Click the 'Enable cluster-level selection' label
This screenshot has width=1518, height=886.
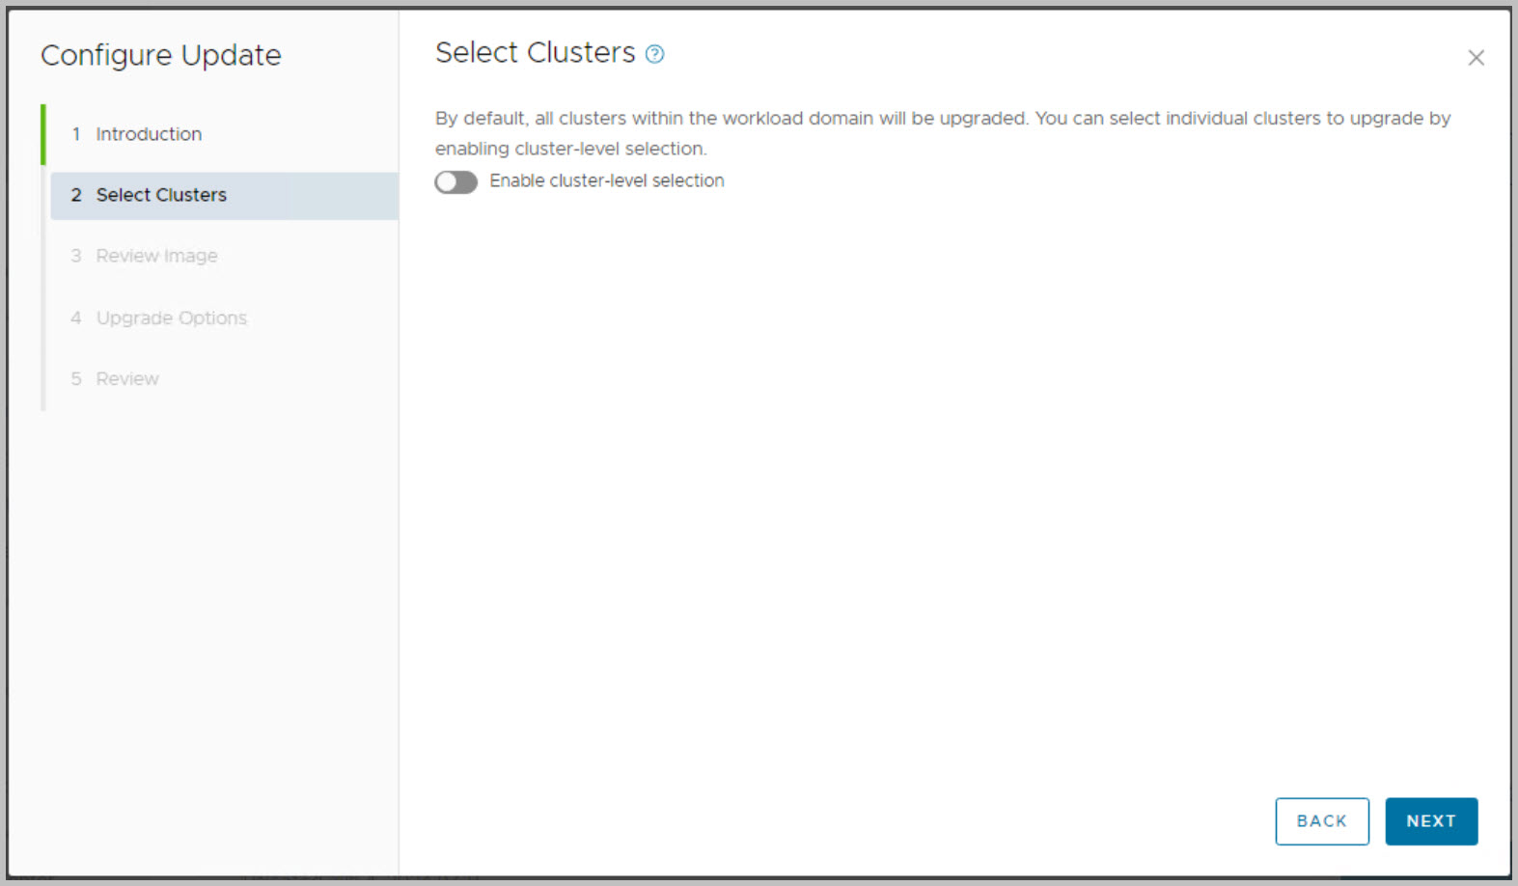(x=606, y=181)
